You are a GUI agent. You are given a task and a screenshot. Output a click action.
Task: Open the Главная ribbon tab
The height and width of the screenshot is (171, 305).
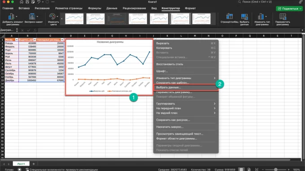(x=8, y=9)
